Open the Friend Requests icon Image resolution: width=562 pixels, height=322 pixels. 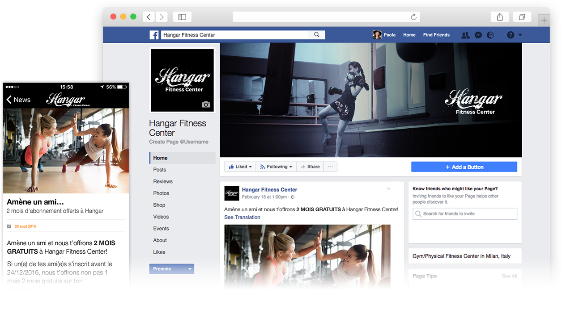[465, 35]
